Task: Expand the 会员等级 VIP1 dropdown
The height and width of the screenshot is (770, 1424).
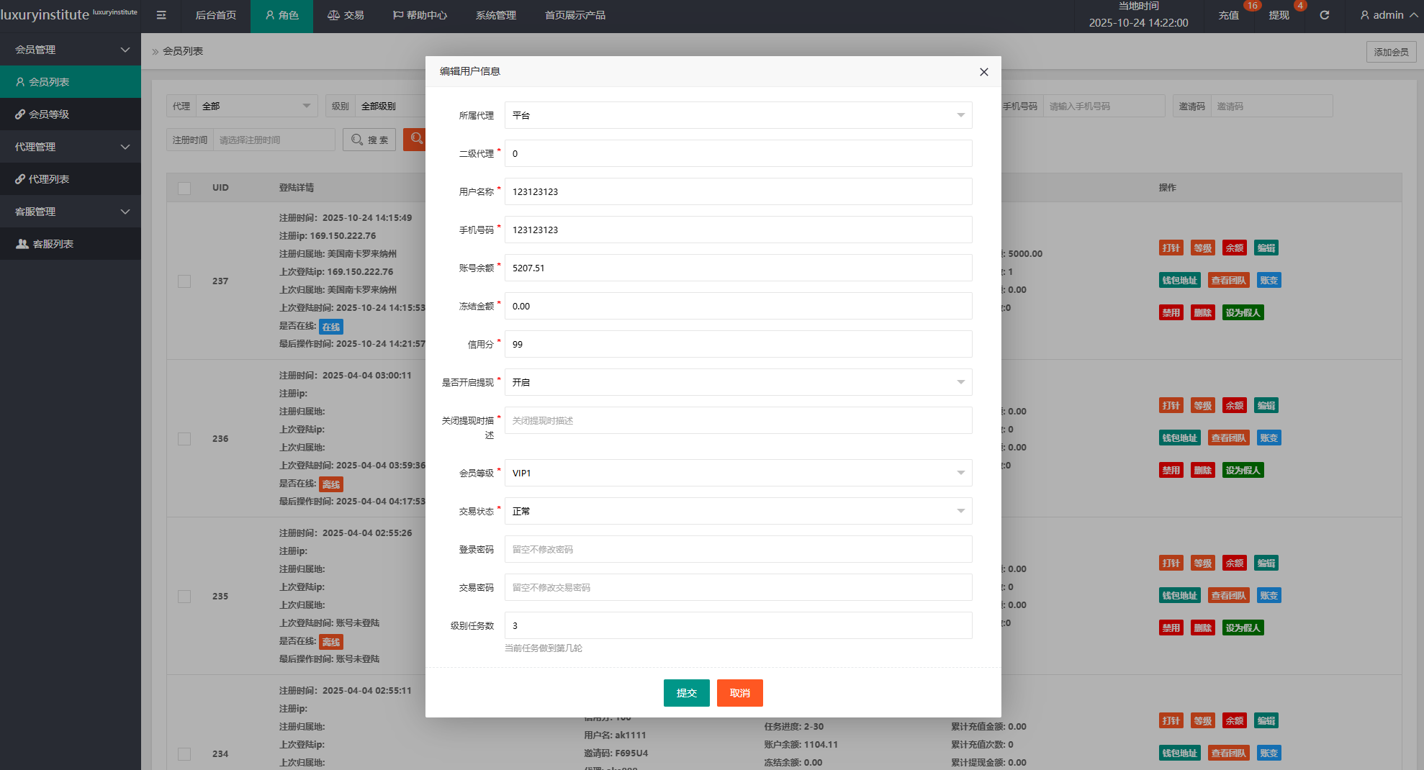Action: (738, 473)
